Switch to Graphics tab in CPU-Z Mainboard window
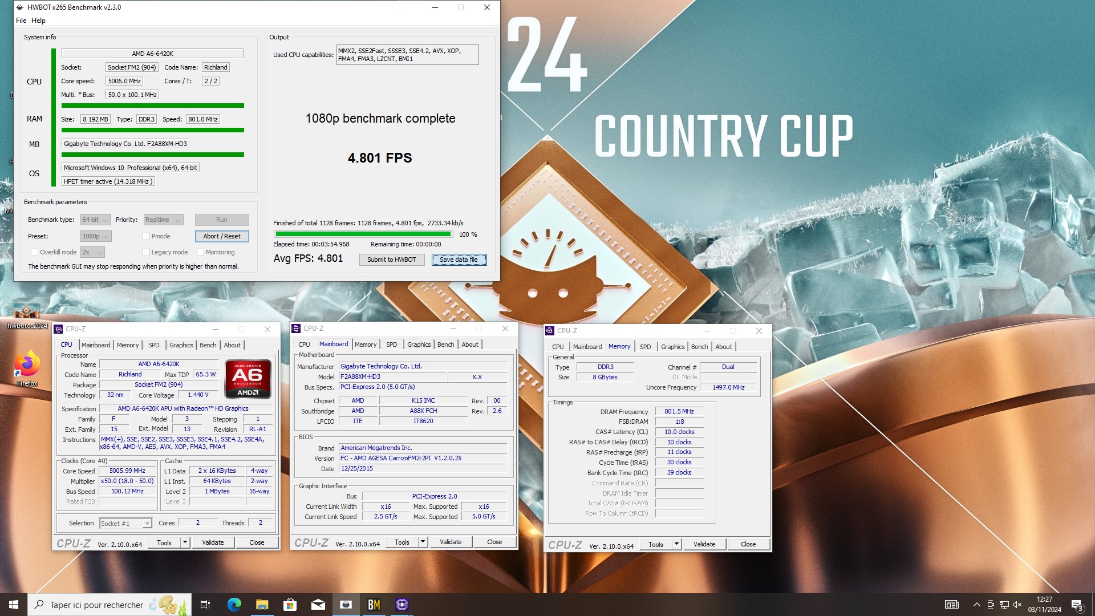Image resolution: width=1095 pixels, height=616 pixels. 419,345
